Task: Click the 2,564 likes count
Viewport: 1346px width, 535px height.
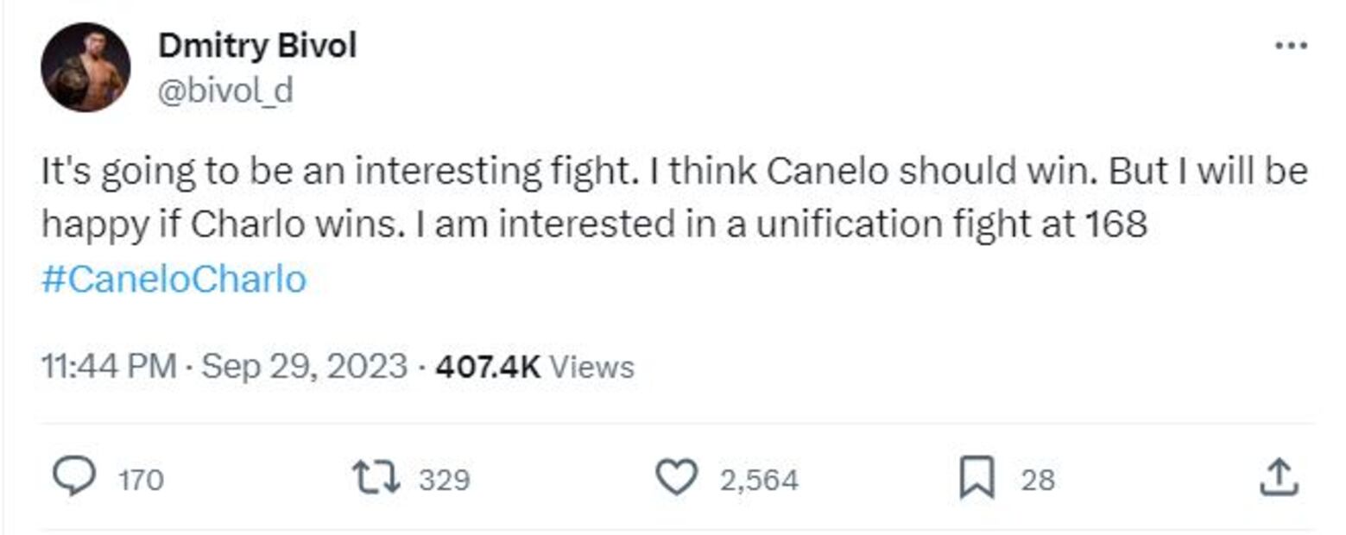Action: point(760,479)
